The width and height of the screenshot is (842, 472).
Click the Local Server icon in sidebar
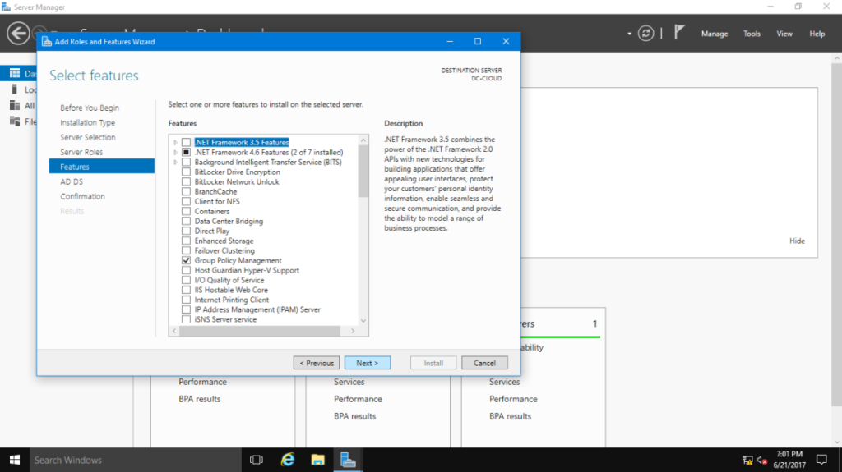tap(15, 89)
